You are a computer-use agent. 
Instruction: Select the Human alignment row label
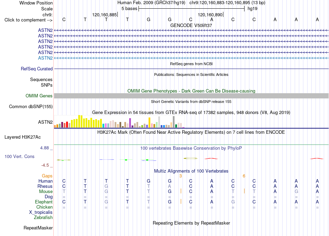45,181
